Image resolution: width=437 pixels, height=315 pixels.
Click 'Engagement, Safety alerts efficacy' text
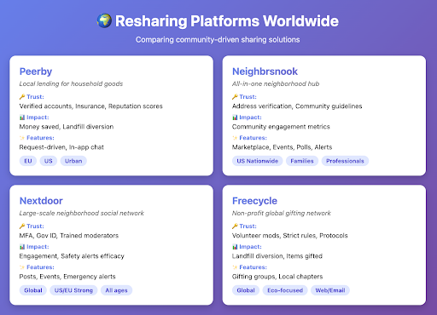coord(72,256)
